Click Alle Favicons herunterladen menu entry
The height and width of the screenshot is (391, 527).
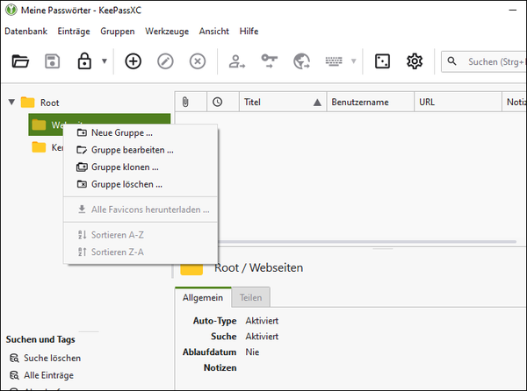pyautogui.click(x=141, y=210)
